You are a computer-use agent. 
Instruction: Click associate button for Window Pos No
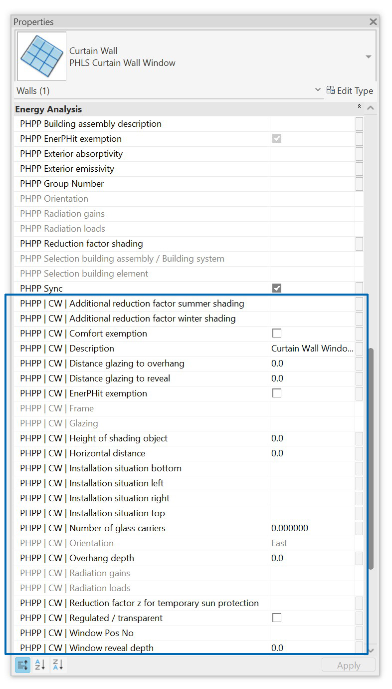359,633
